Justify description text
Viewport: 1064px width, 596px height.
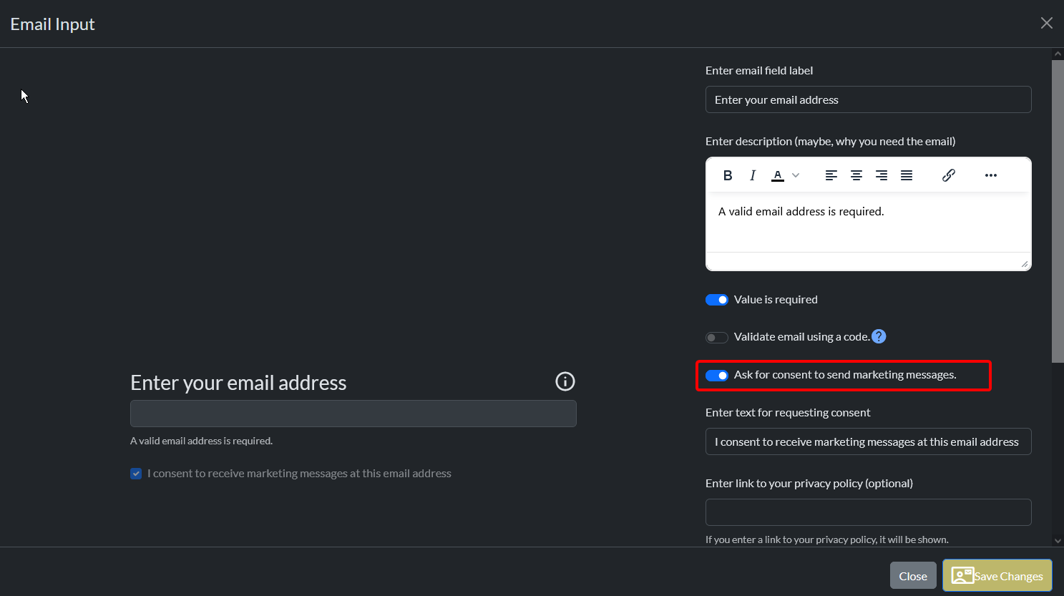tap(907, 175)
